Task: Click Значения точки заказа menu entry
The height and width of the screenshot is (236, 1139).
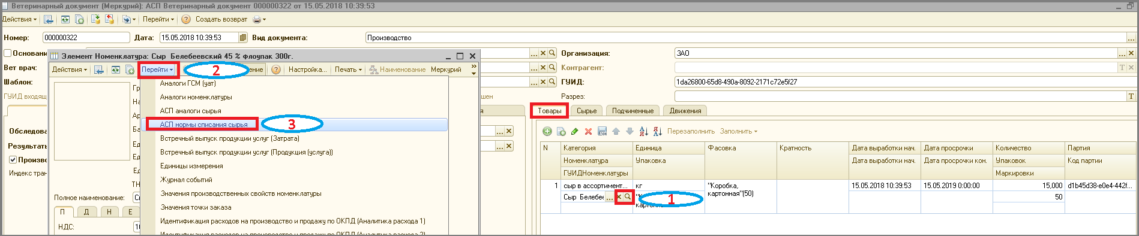Action: [x=196, y=207]
